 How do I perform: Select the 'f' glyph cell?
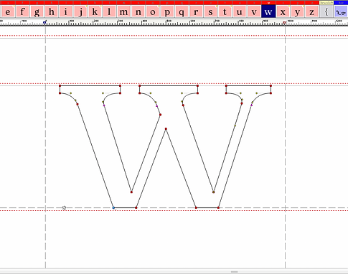[x=22, y=11]
